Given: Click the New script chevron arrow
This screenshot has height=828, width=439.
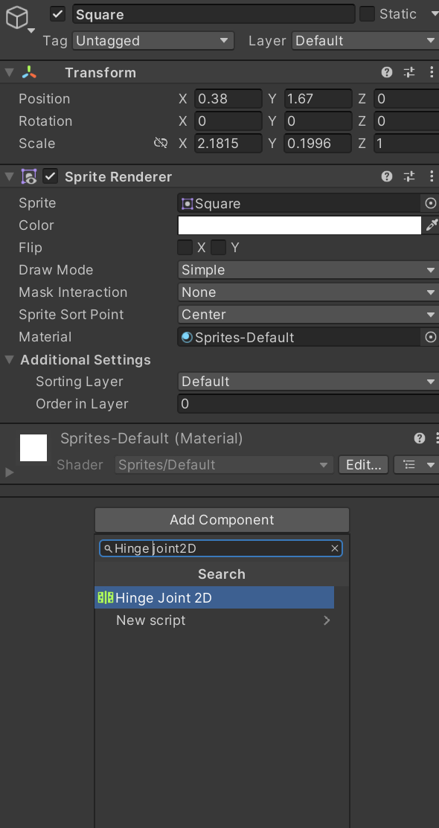Looking at the screenshot, I should pos(327,620).
